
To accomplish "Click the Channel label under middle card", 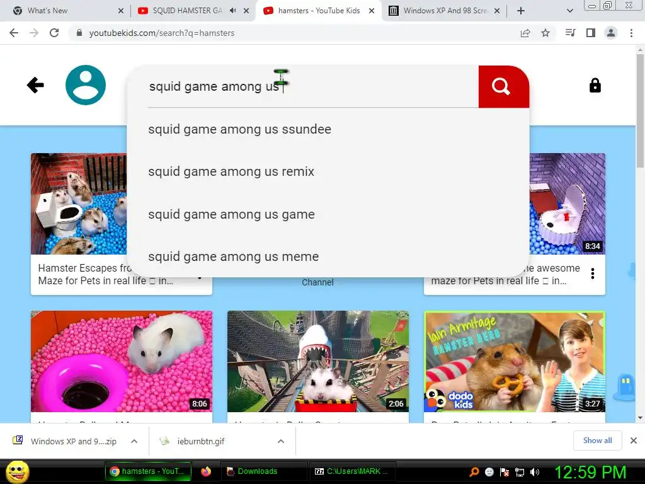I will (x=317, y=282).
